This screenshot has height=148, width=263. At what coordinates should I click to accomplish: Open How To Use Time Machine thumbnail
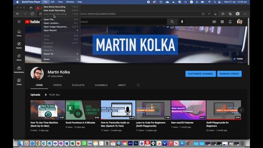[x=48, y=110]
